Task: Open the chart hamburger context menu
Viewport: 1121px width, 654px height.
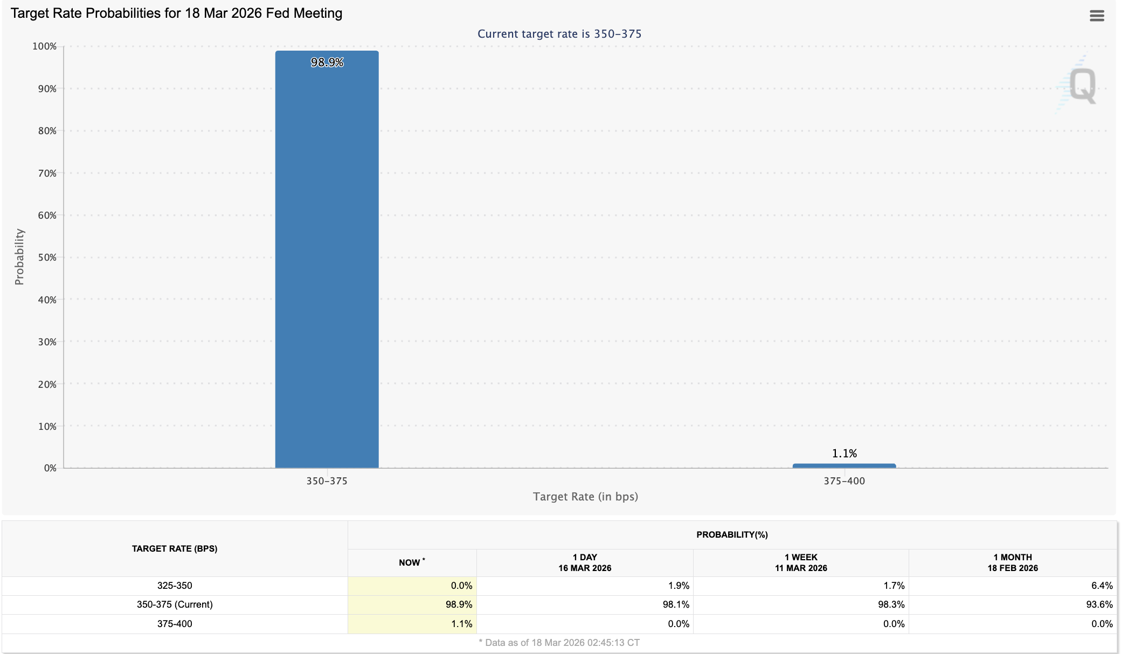Action: (x=1097, y=16)
